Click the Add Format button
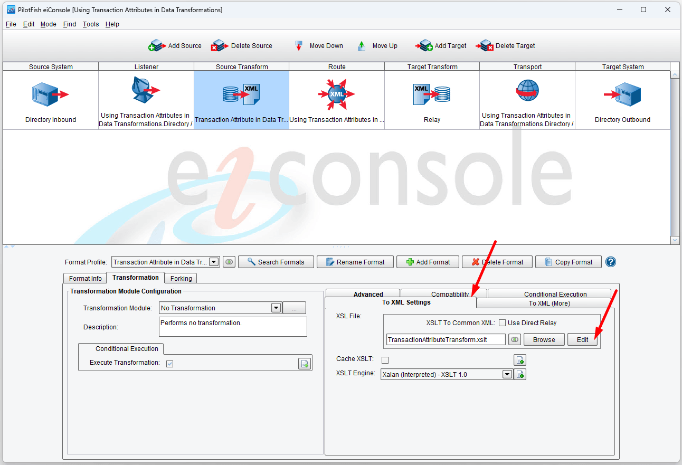 (x=428, y=262)
